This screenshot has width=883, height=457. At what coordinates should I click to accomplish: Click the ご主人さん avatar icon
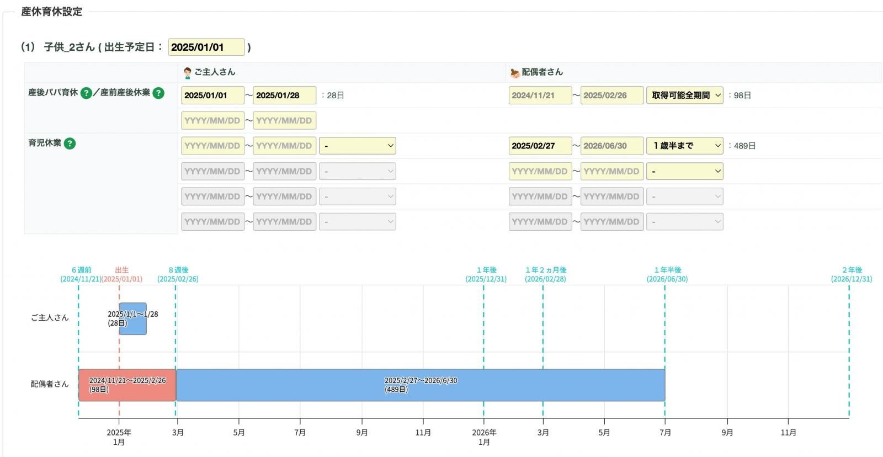pos(188,73)
